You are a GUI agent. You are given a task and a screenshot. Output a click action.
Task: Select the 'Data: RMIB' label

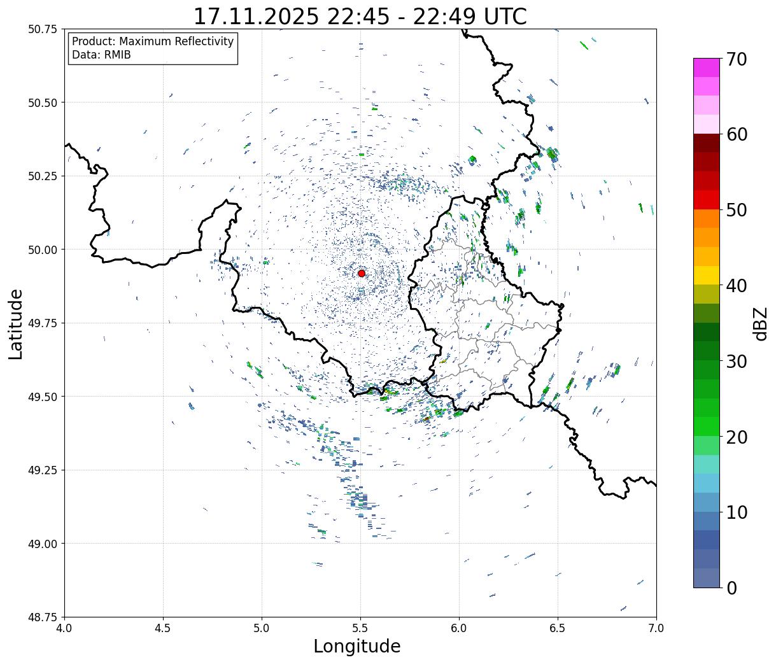[x=101, y=55]
